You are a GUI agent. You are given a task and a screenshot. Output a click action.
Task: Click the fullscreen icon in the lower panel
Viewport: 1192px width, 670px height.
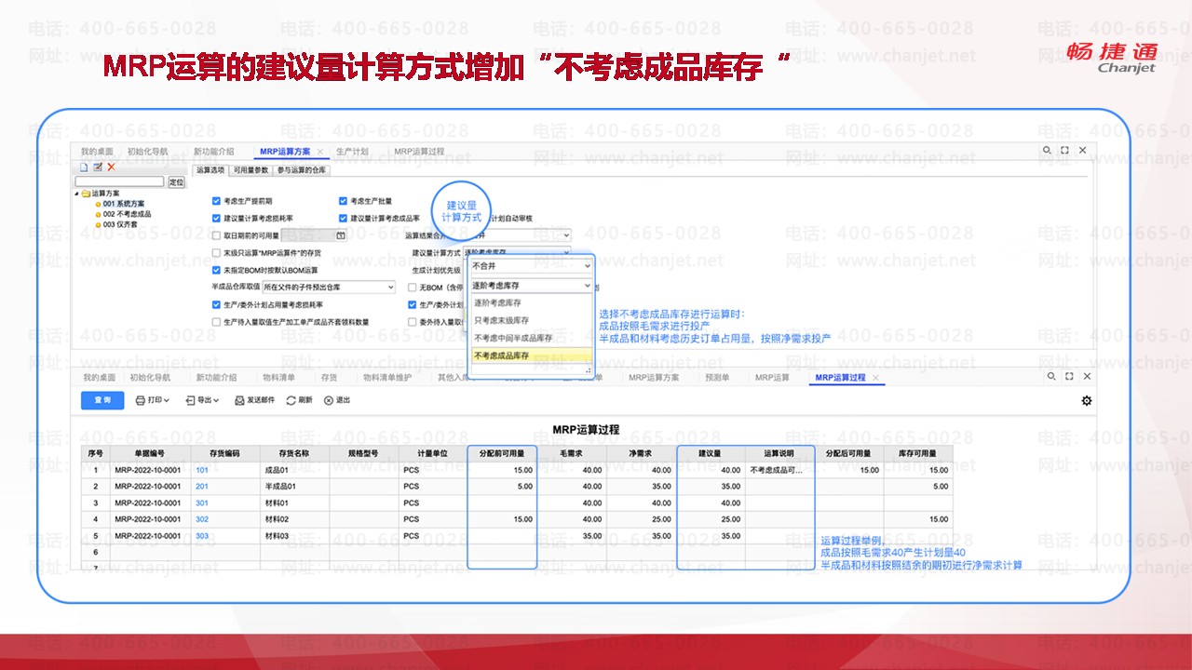[x=1069, y=377]
